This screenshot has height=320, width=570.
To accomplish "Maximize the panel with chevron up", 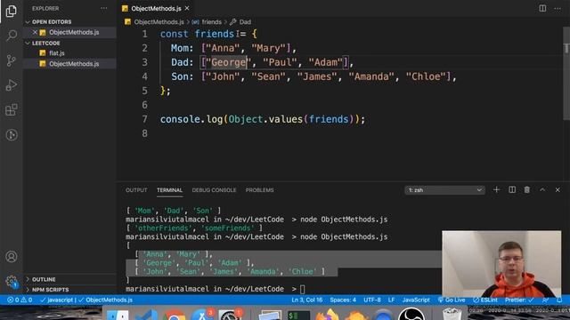I will [542, 189].
